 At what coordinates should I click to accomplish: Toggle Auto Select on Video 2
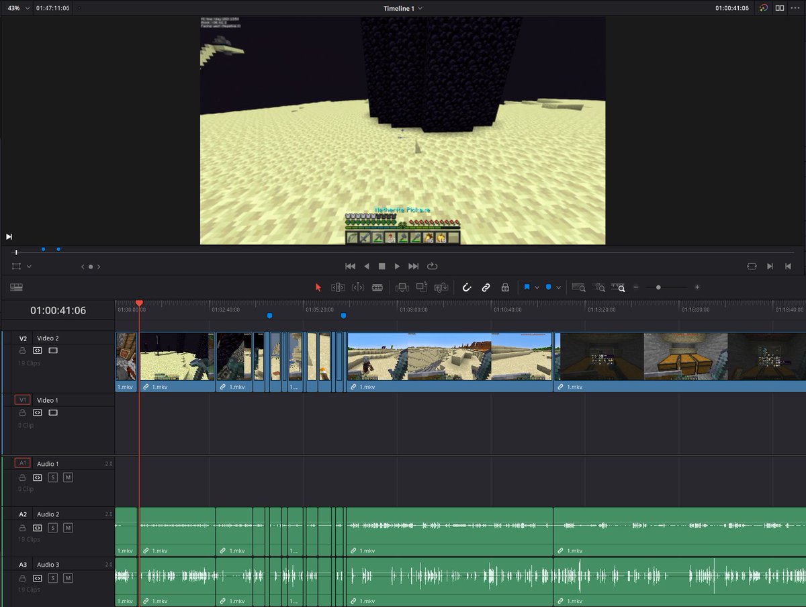coord(38,351)
